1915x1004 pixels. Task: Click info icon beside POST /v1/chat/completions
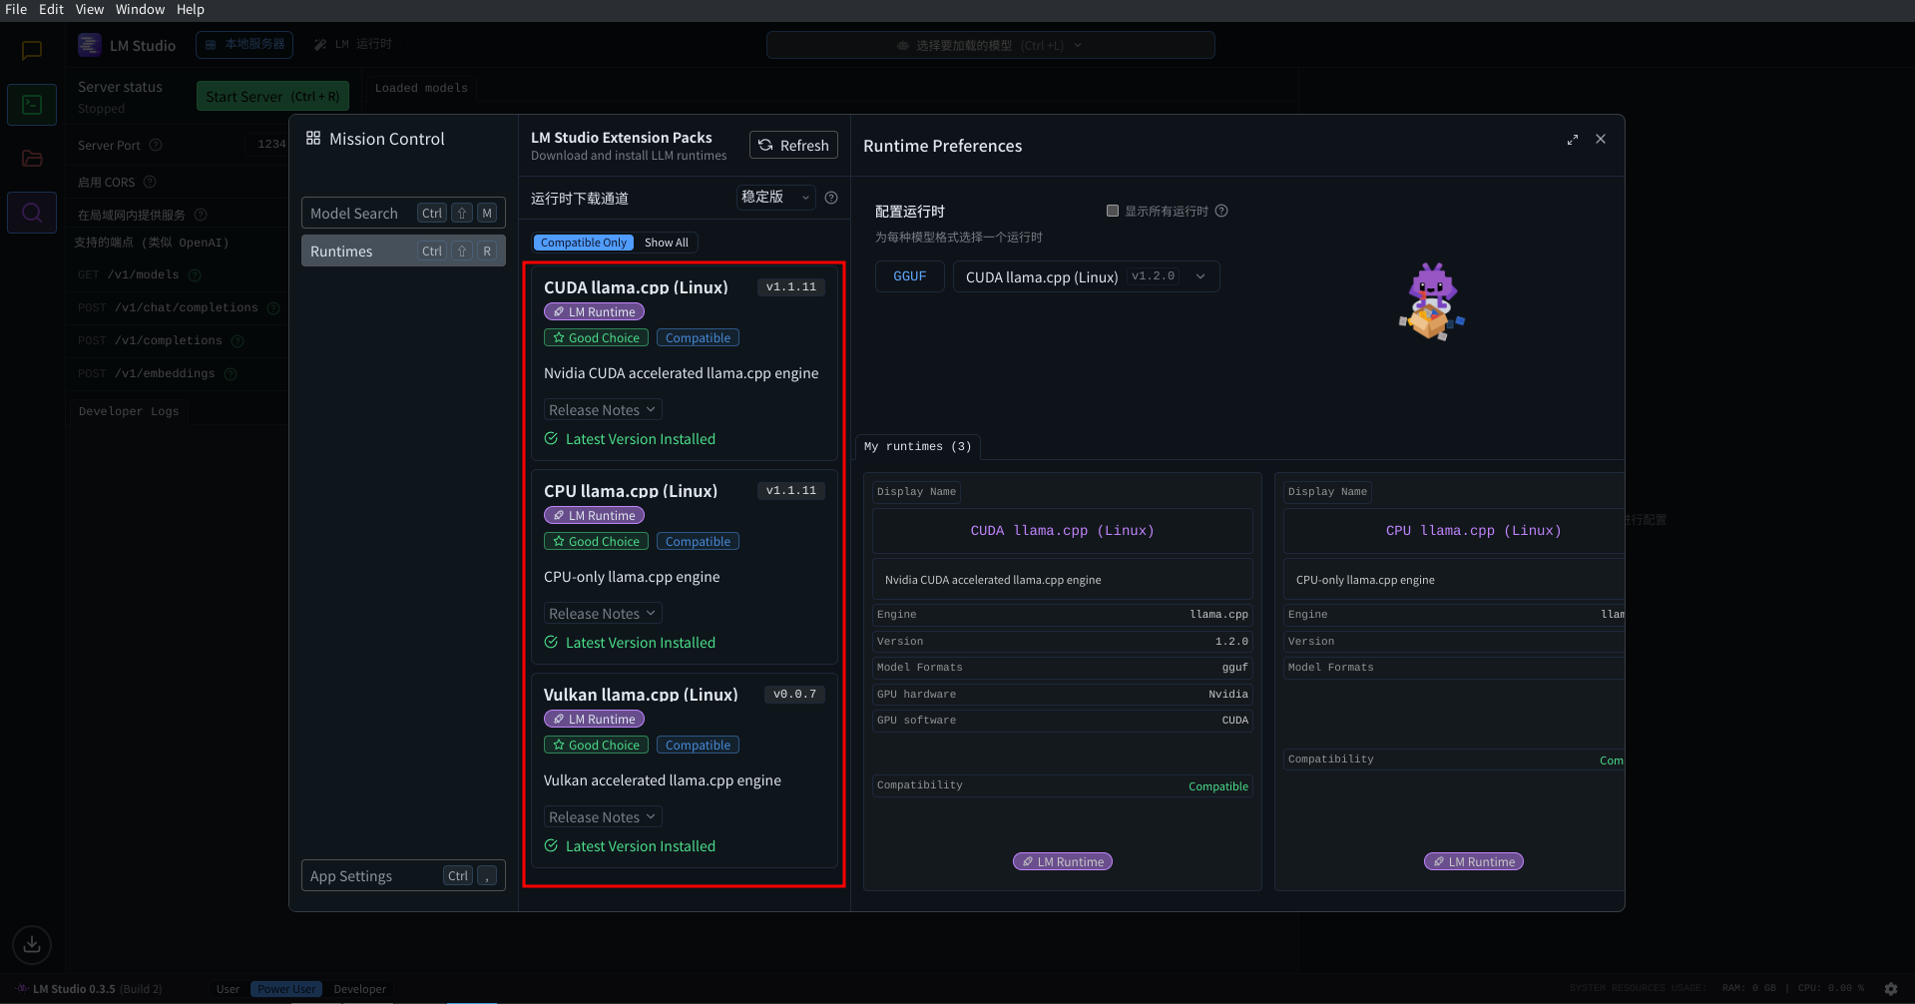273,307
